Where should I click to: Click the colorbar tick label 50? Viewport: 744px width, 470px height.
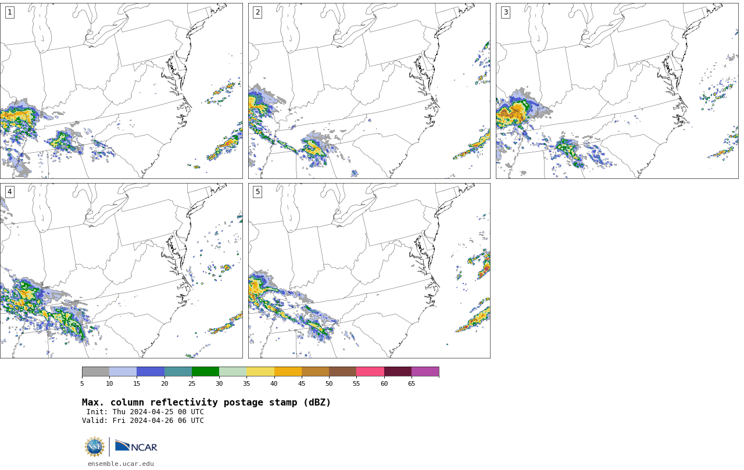(x=329, y=383)
